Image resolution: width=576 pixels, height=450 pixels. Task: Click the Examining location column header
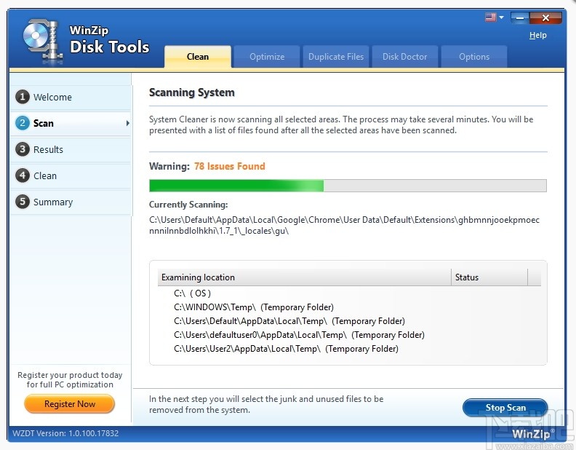click(304, 277)
